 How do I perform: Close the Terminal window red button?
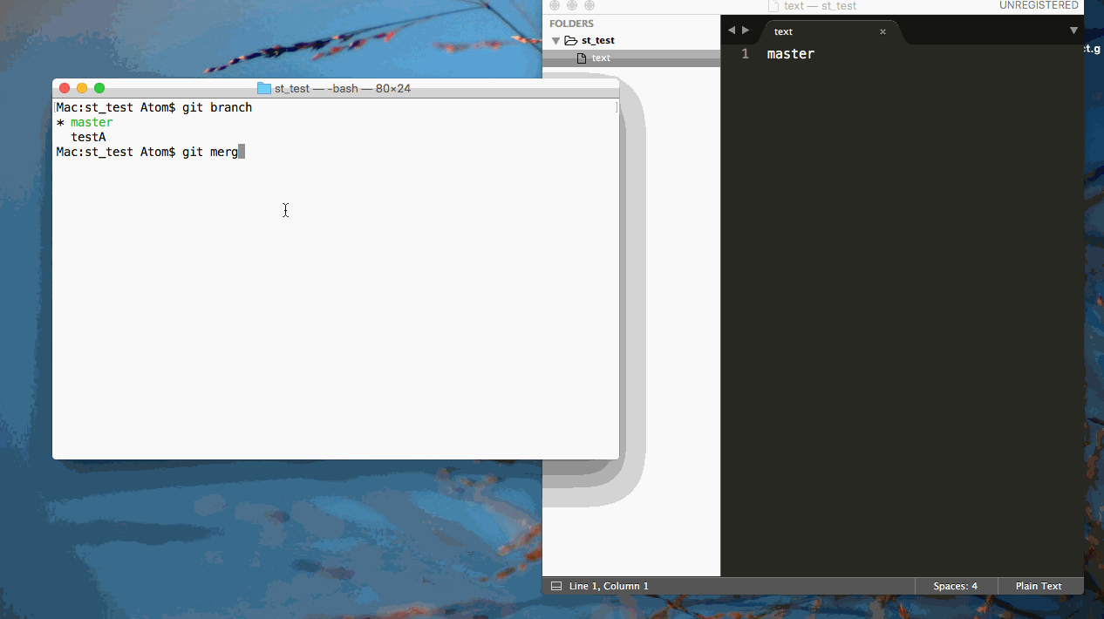65,88
